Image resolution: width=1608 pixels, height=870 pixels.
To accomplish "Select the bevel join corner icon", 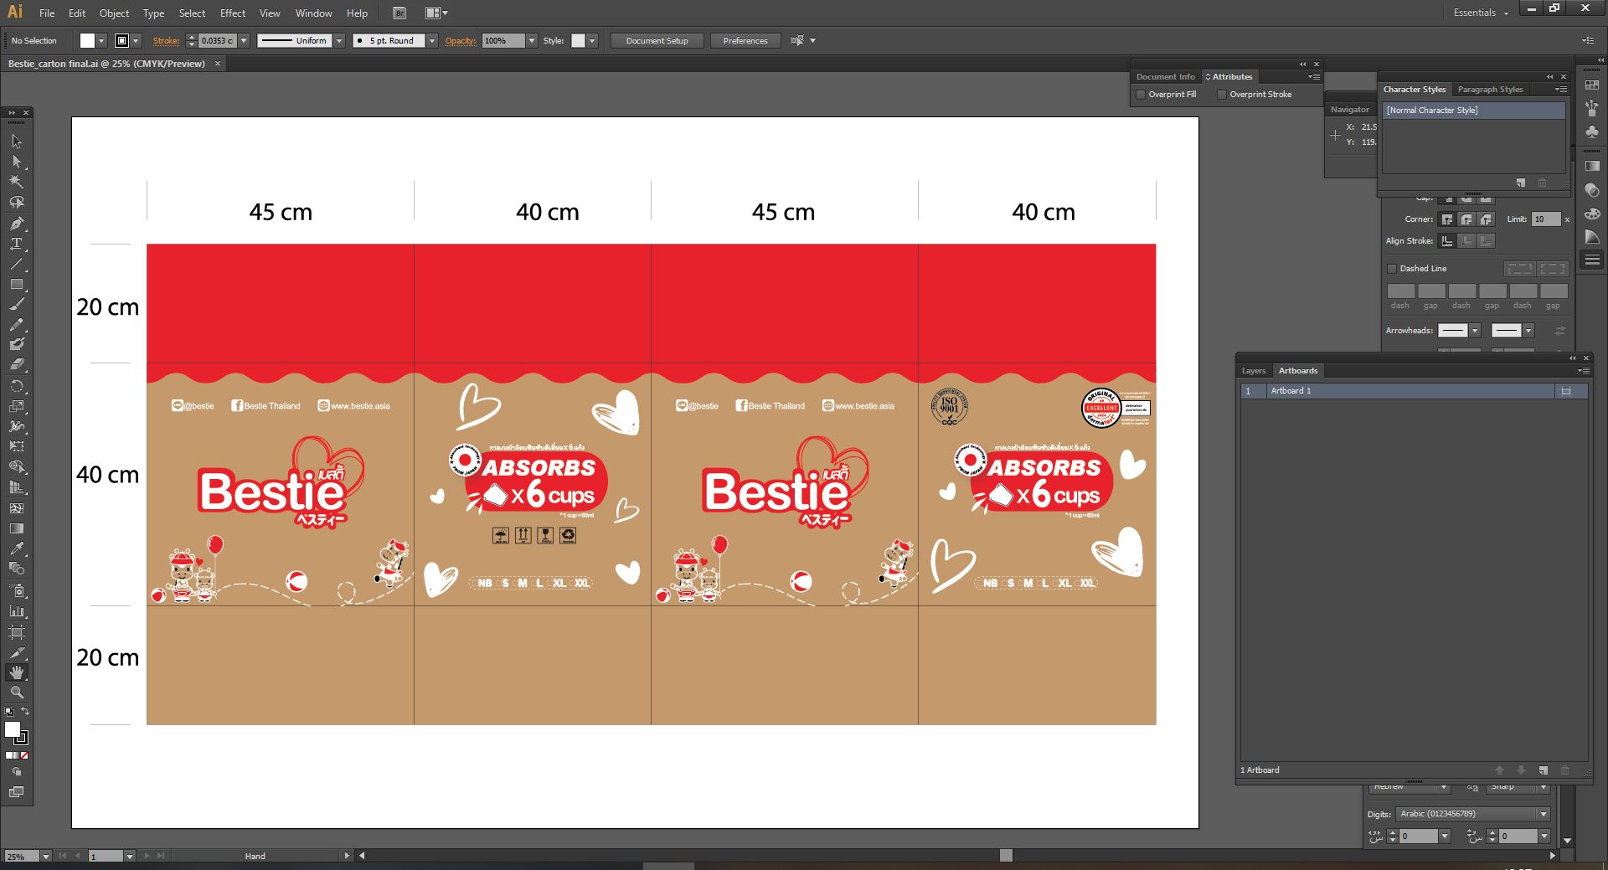I will pos(1486,219).
